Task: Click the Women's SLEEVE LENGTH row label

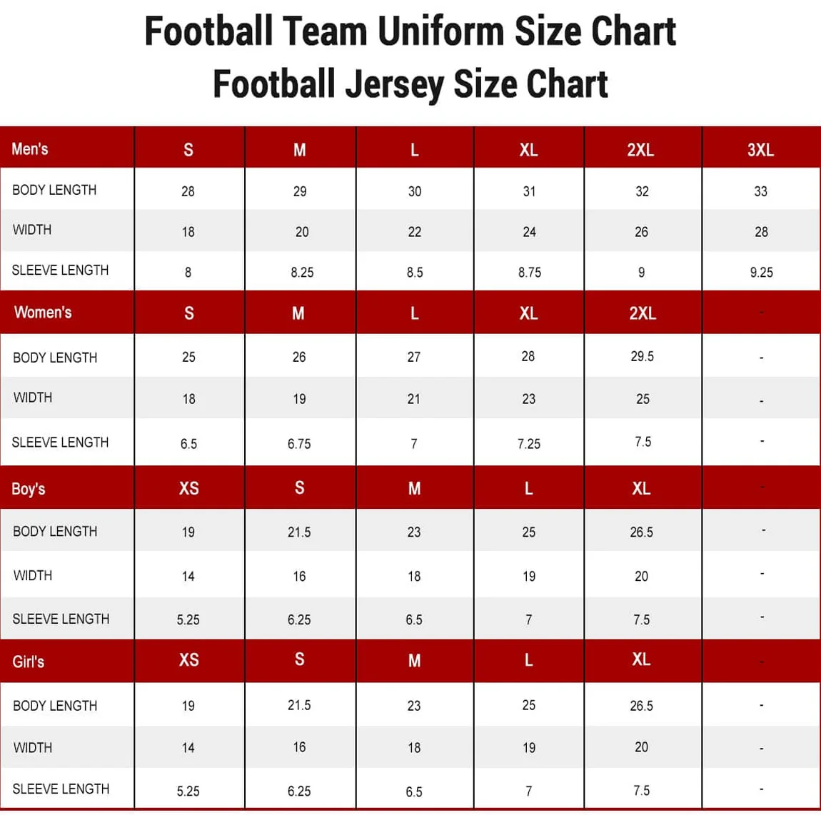Action: (61, 442)
